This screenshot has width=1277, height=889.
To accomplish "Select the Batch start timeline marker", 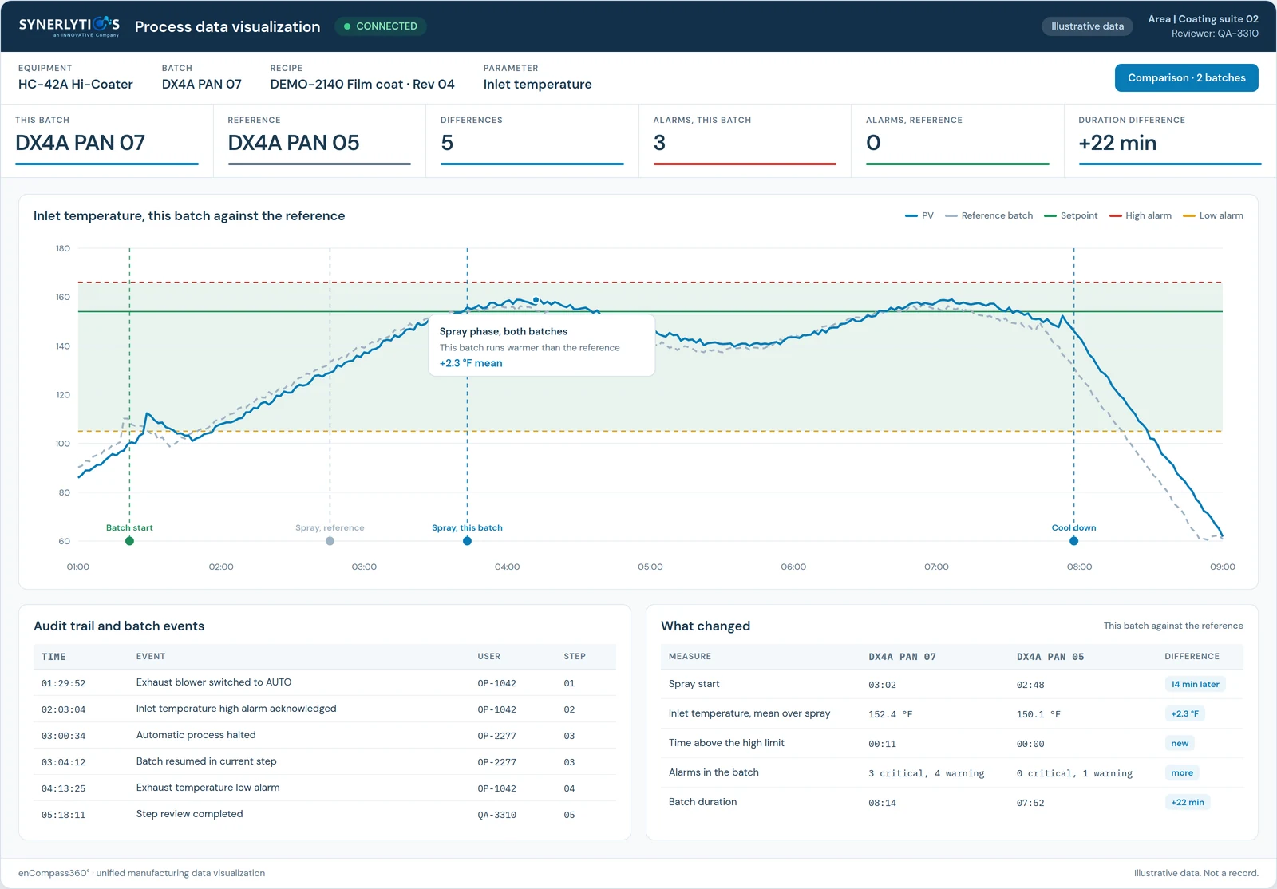I will click(x=129, y=541).
